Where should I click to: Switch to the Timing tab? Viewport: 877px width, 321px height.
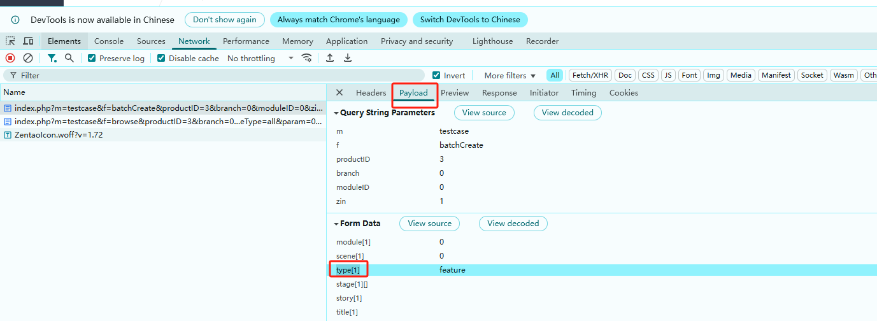(583, 93)
